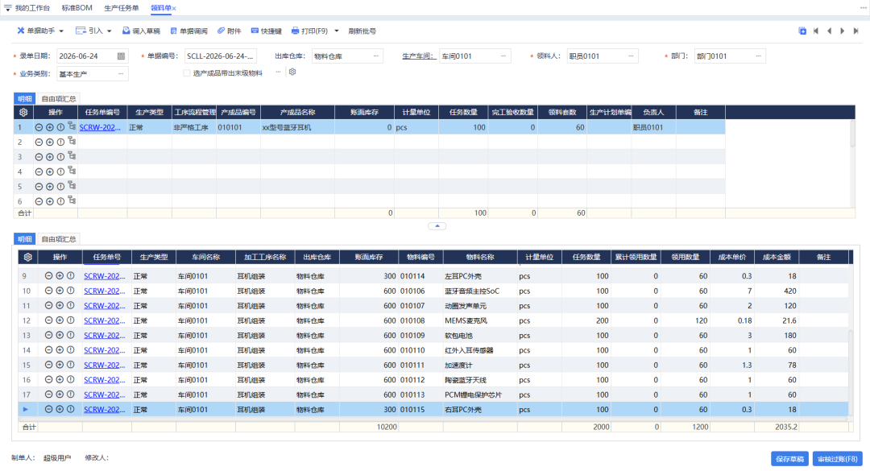Toggle 选产成品带出末级物料 checkbox
Screen dimensions: 870x471
coord(186,73)
